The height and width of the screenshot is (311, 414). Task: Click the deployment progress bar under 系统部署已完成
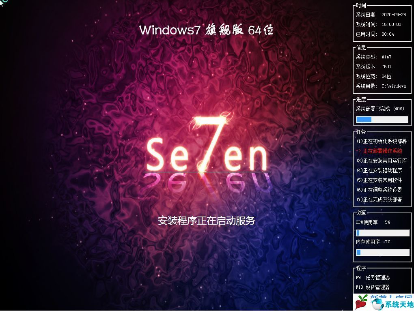382,120
